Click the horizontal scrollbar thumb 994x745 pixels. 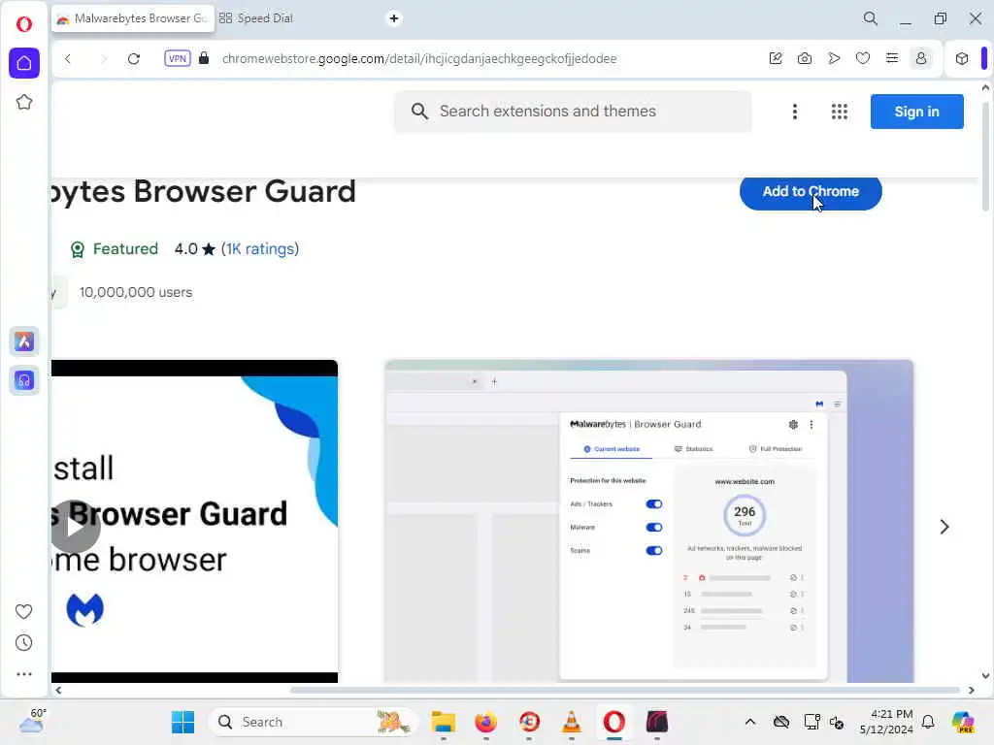pos(624,690)
